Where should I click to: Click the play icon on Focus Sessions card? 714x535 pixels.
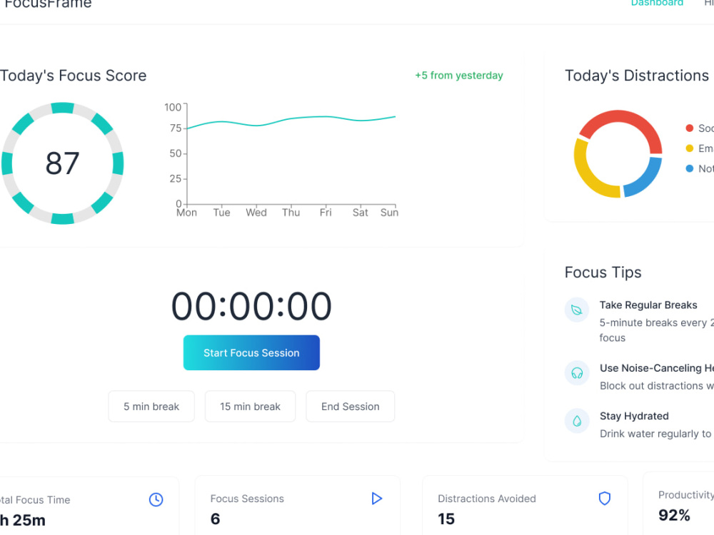pos(376,498)
